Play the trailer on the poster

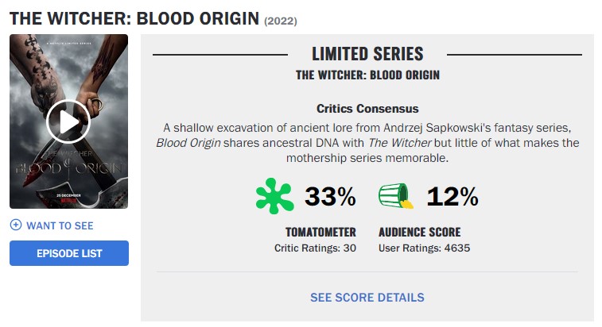tap(68, 121)
